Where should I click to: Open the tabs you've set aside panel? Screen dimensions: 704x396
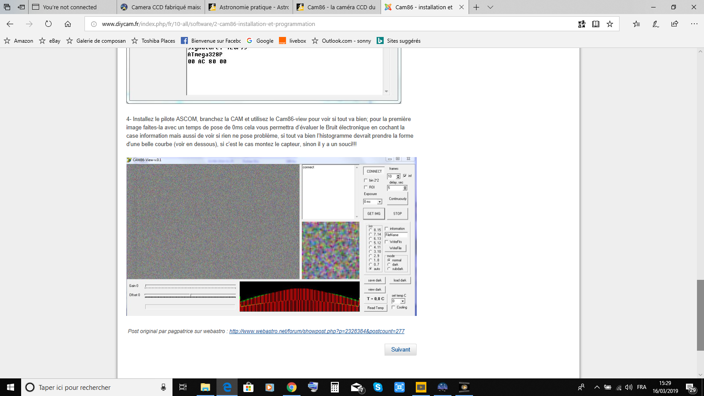pyautogui.click(x=7, y=7)
